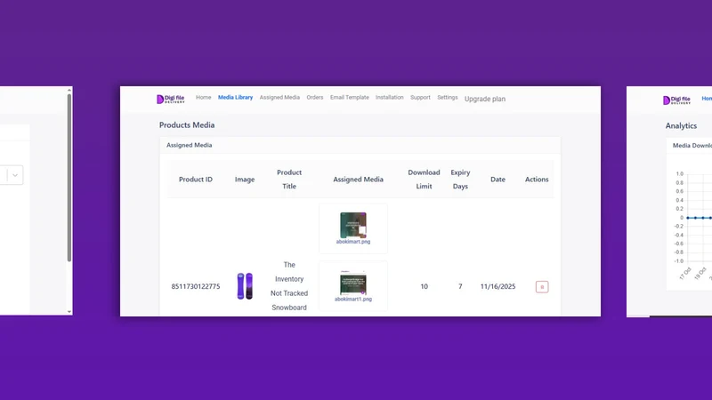Click the Product Title column header

289,180
